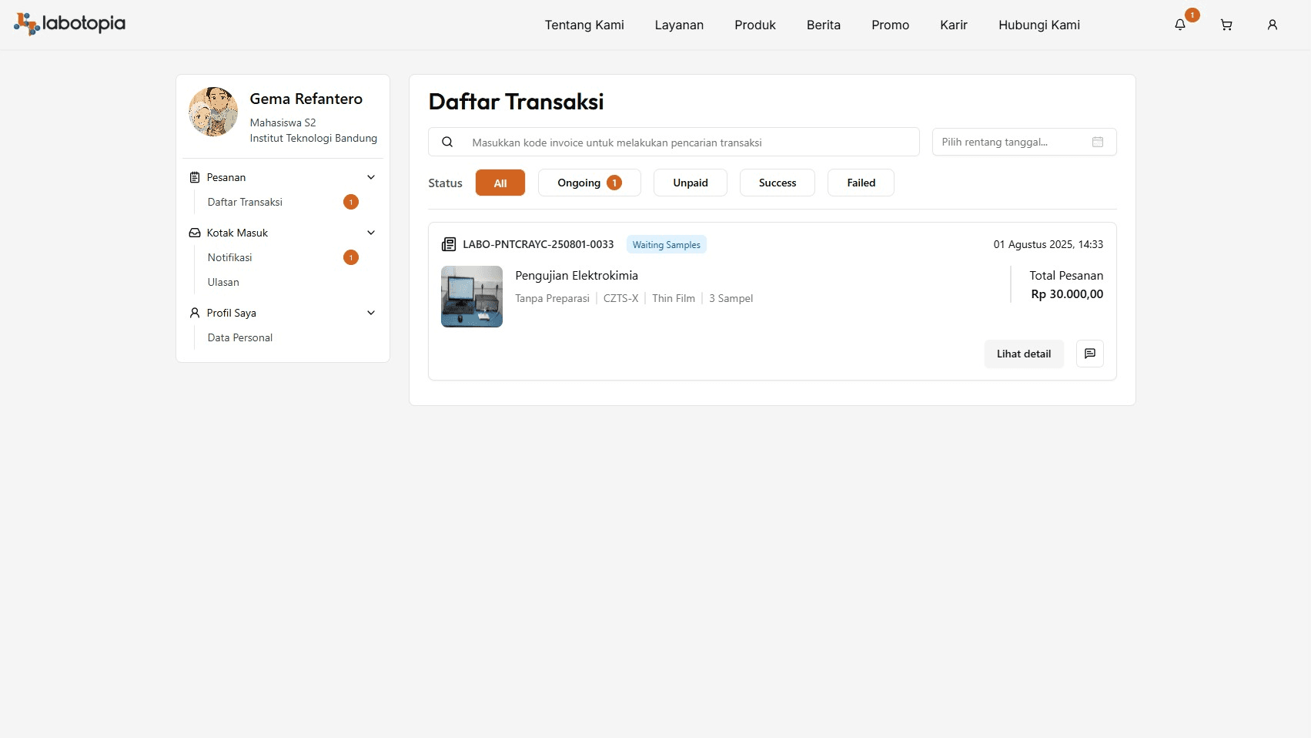
Task: Click the user account icon in header
Action: point(1273,25)
